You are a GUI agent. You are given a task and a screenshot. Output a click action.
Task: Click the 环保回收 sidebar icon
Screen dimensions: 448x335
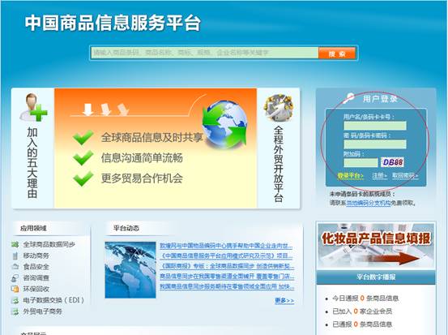[15, 289]
